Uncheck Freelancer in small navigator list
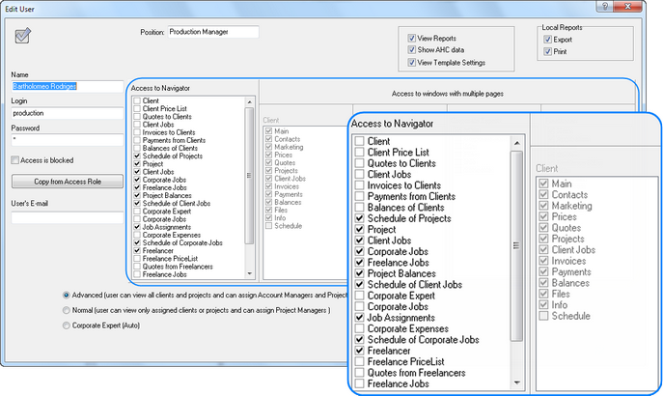 (137, 251)
